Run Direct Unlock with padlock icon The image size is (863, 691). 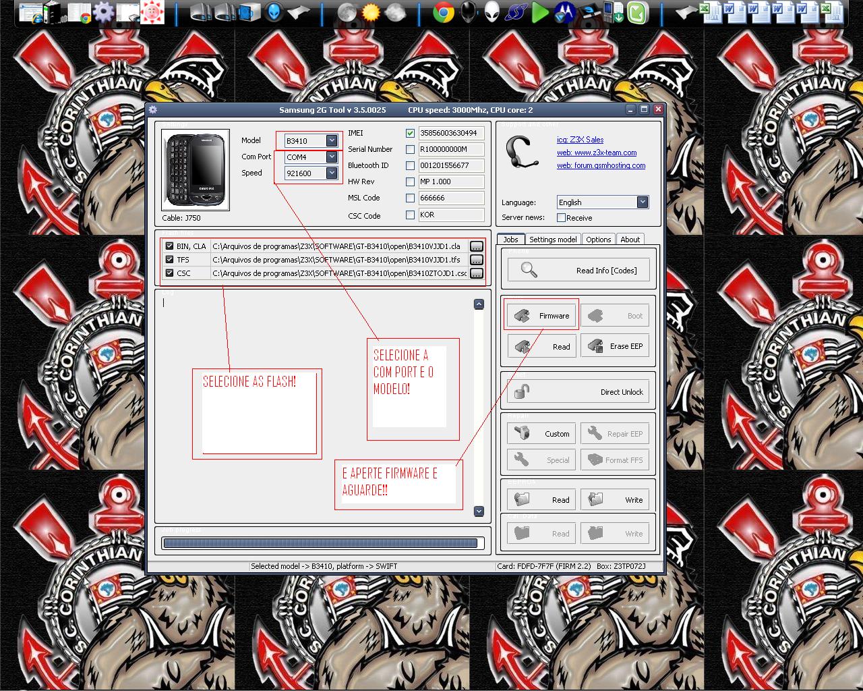[x=578, y=392]
